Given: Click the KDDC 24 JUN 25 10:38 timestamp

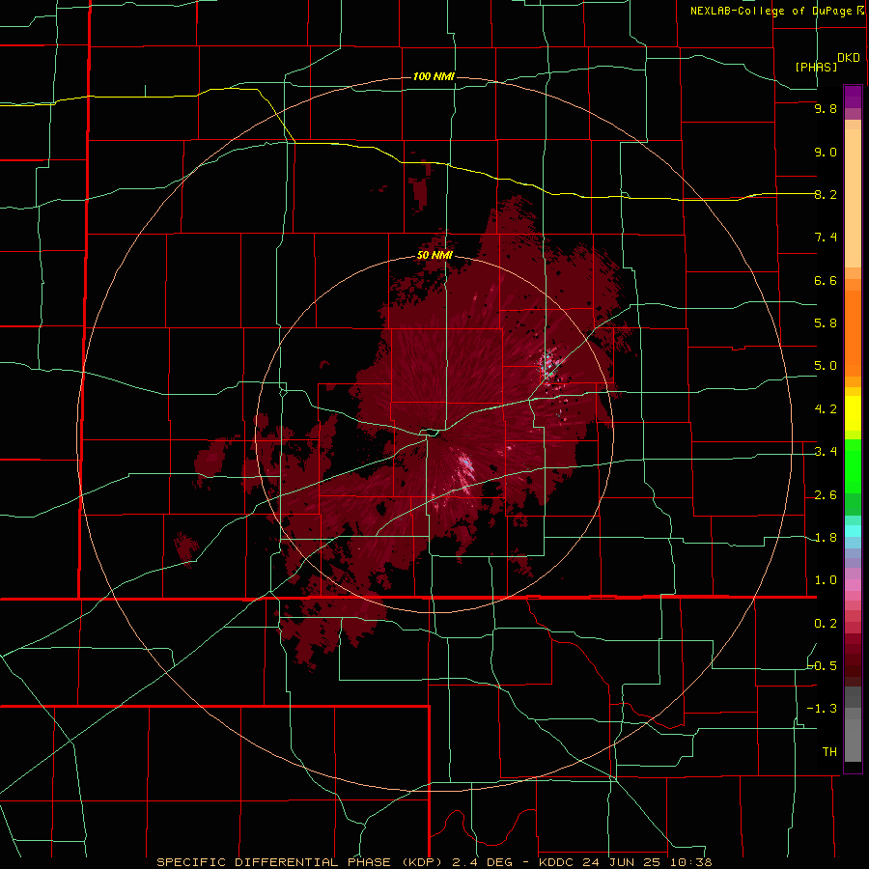Looking at the screenshot, I should (625, 862).
